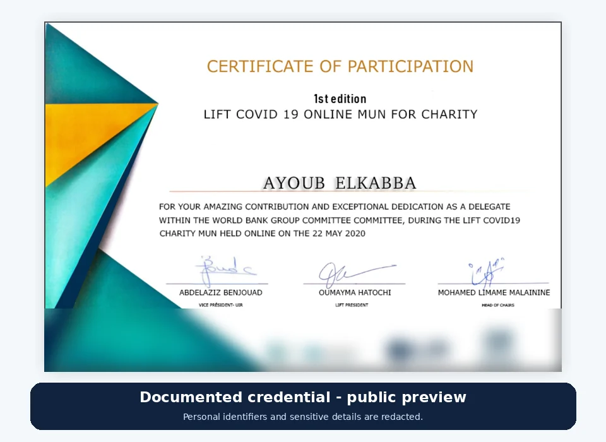
Task: Select the name ABDELAZIZ BENJOUAD
Action: tap(221, 293)
